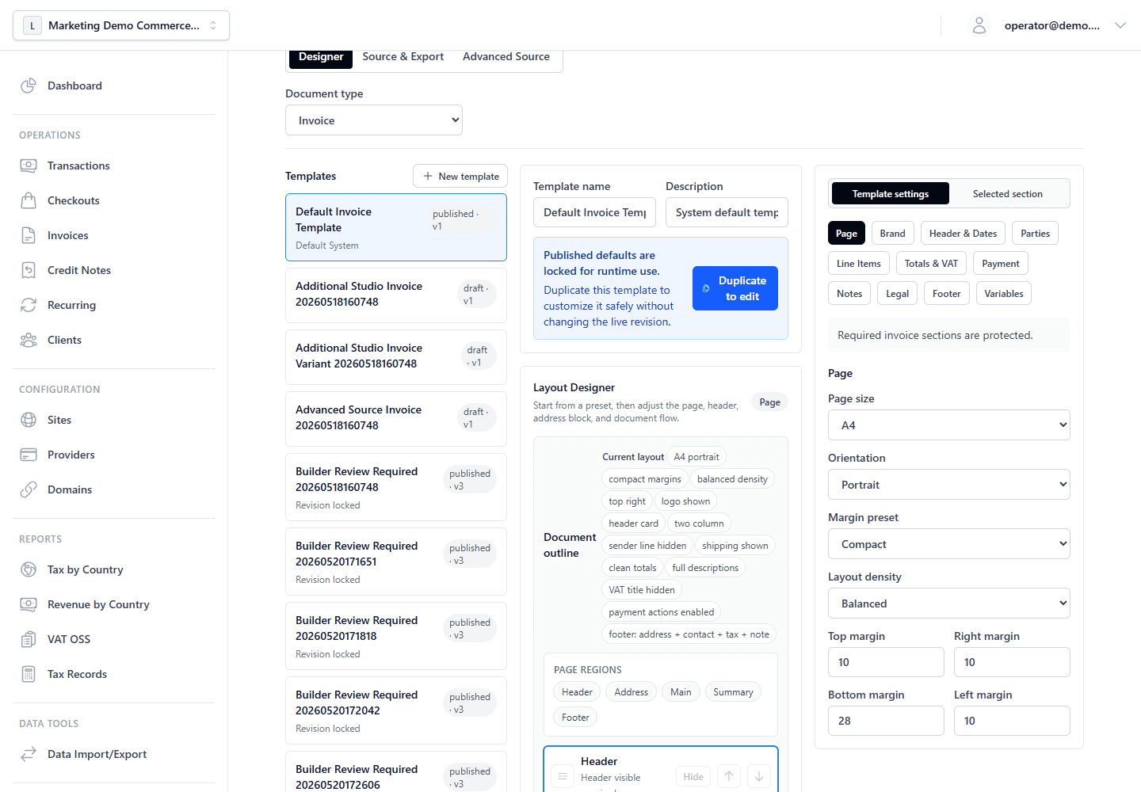Open the Variables settings chip

1003,294
